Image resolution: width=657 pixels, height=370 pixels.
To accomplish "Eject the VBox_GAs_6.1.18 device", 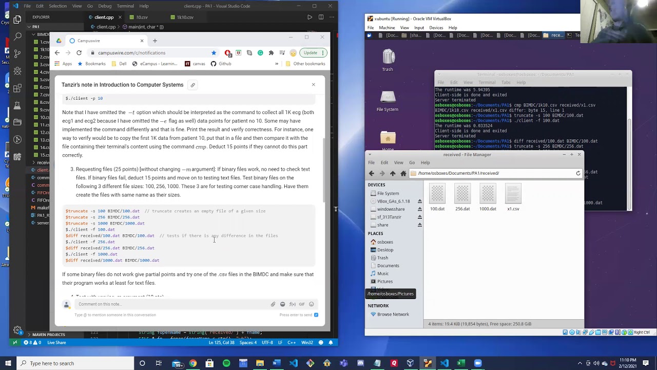I will (420, 201).
